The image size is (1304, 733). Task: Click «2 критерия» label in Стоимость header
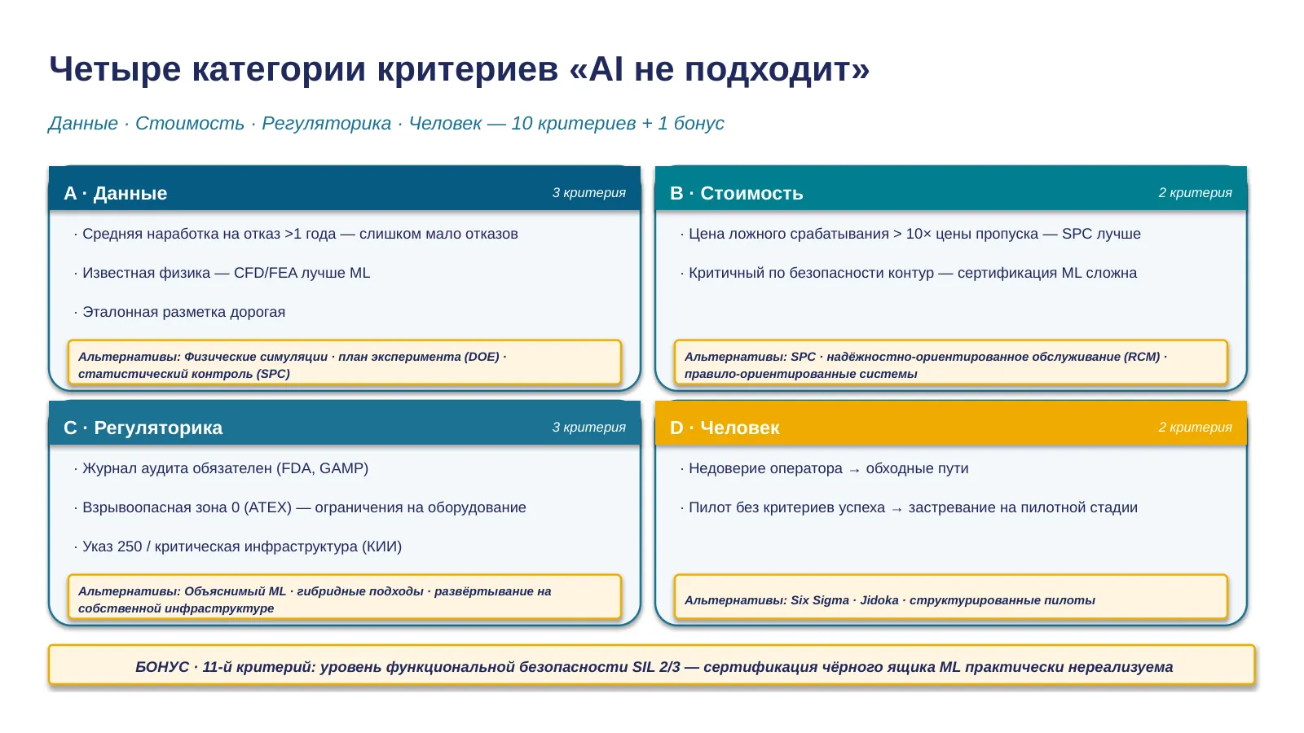1196,193
